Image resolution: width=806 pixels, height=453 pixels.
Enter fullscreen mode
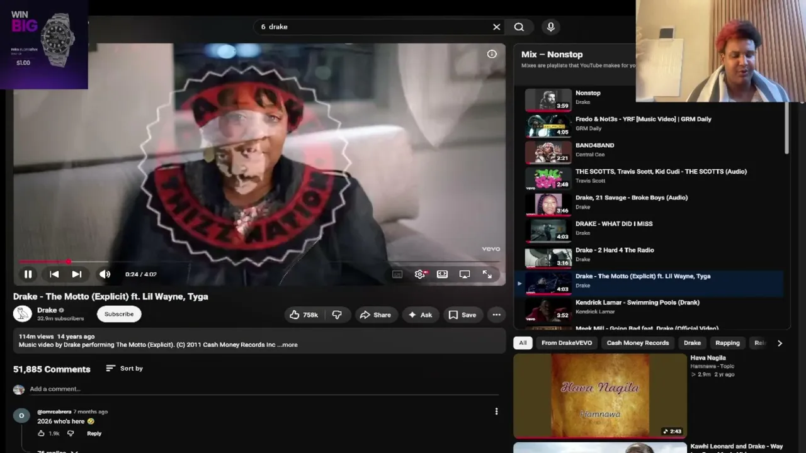[x=487, y=274]
